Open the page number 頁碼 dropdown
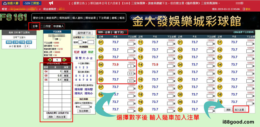Image resolution: width=260 pixels, height=127 pixels. pos(27,46)
